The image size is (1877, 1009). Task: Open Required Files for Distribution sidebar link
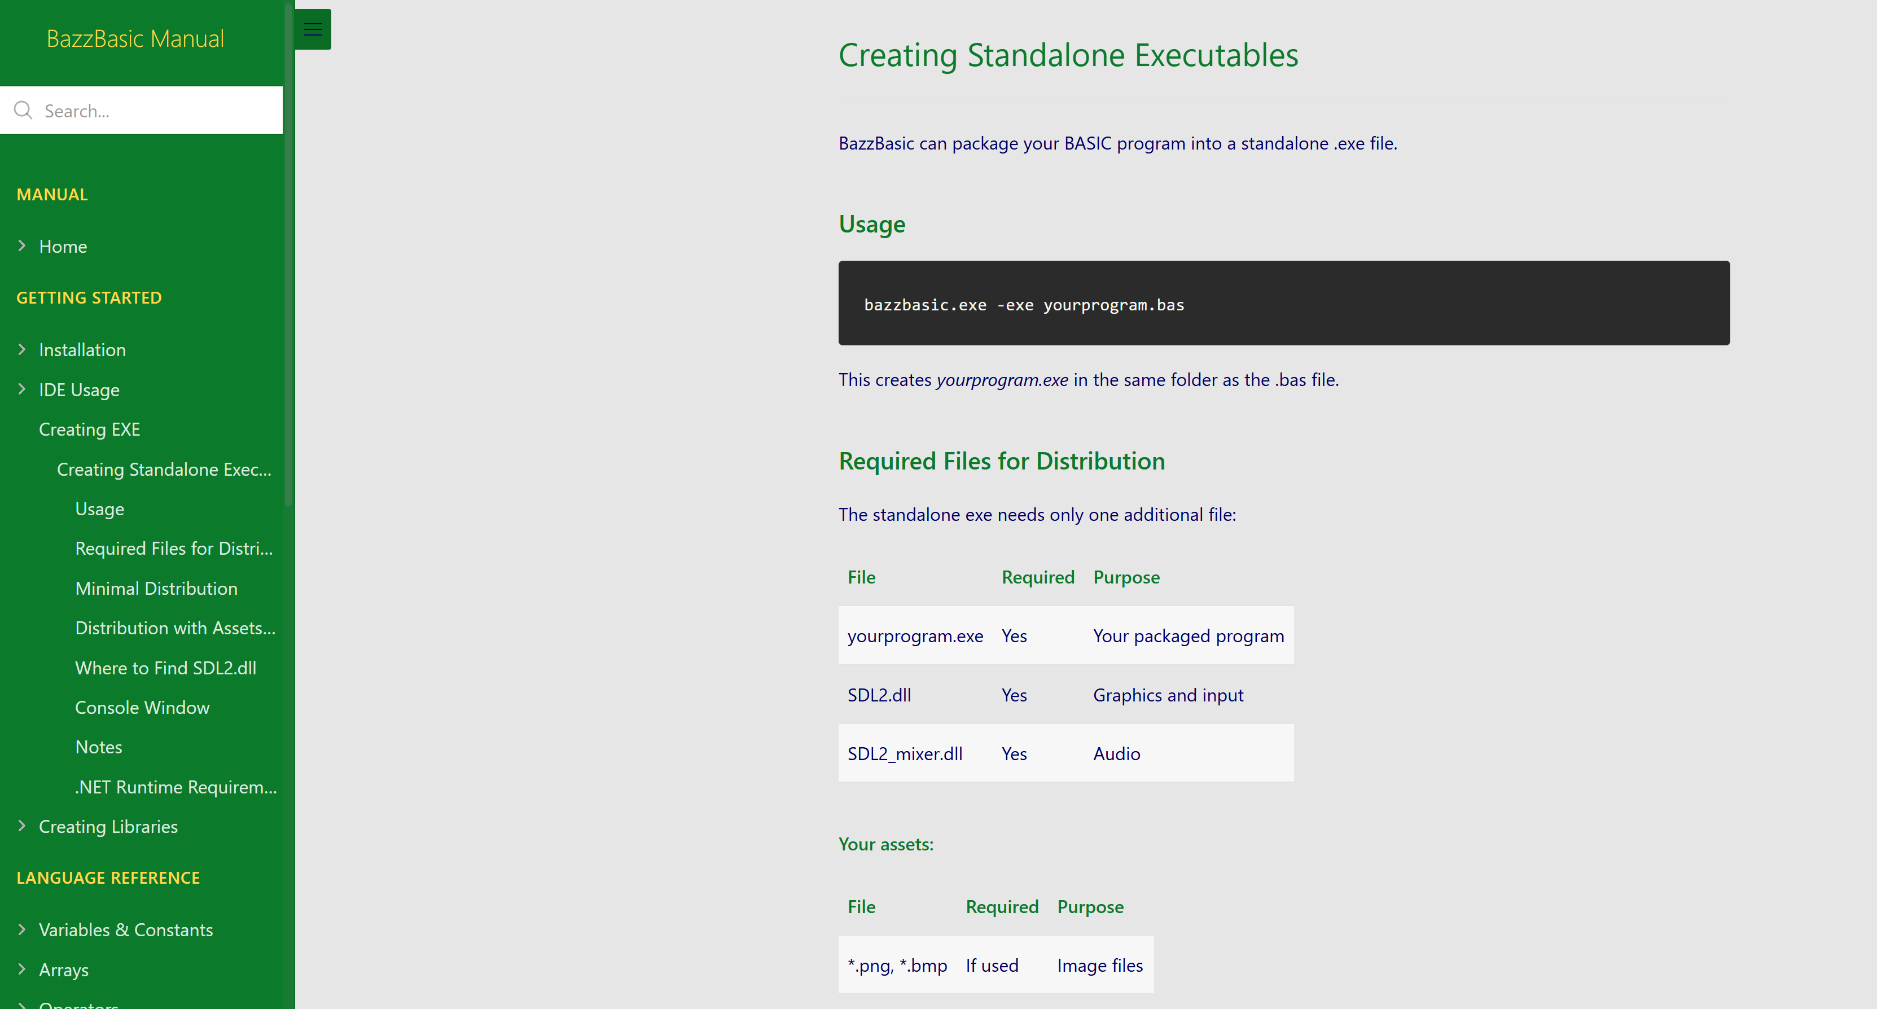173,549
